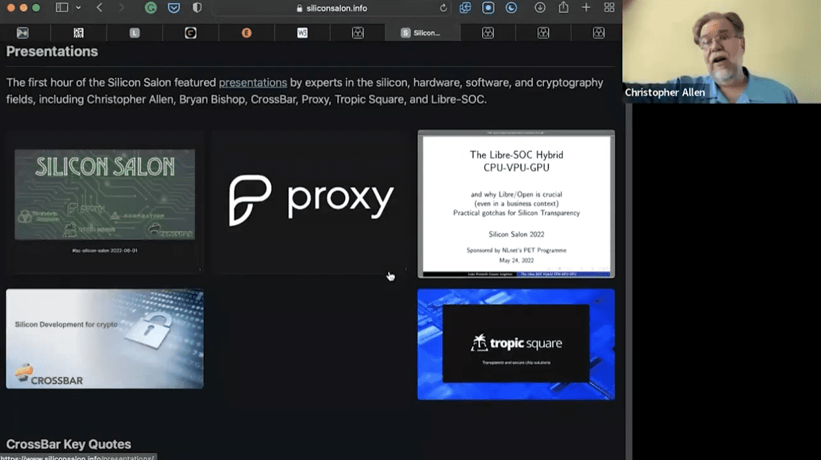
Task: Open the downloads icon in the toolbar
Action: (540, 8)
